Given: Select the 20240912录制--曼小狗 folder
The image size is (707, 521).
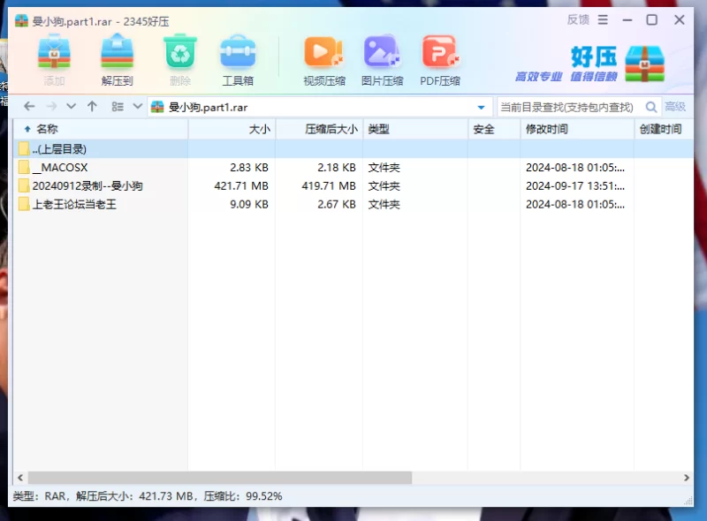Looking at the screenshot, I should pos(353,185).
